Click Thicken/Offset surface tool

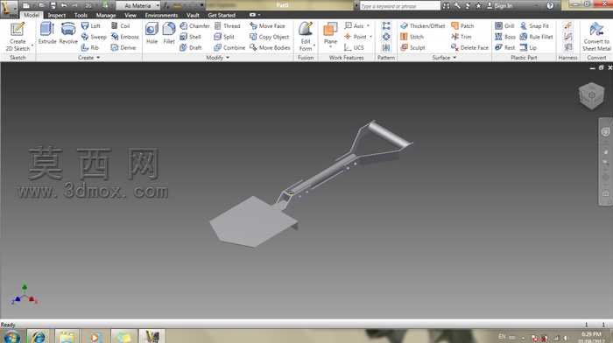tap(423, 25)
